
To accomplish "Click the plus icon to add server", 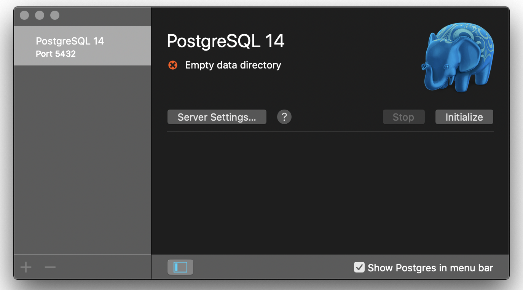I will pos(26,268).
